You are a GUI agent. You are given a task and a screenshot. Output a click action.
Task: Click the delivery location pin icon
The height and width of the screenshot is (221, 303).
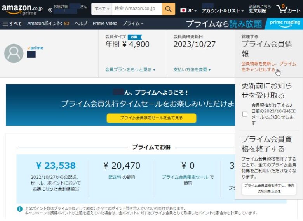(x=50, y=10)
